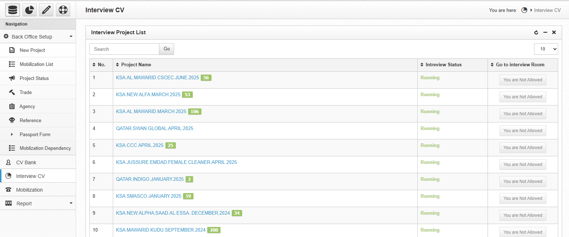Expand the Back Office Setup menu
Screen dimensions: 569x237
tap(38, 36)
